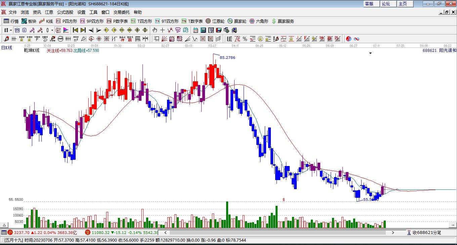The height and width of the screenshot is (245, 457).
Task: Open the 资讯 menu
Action: click(37, 12)
